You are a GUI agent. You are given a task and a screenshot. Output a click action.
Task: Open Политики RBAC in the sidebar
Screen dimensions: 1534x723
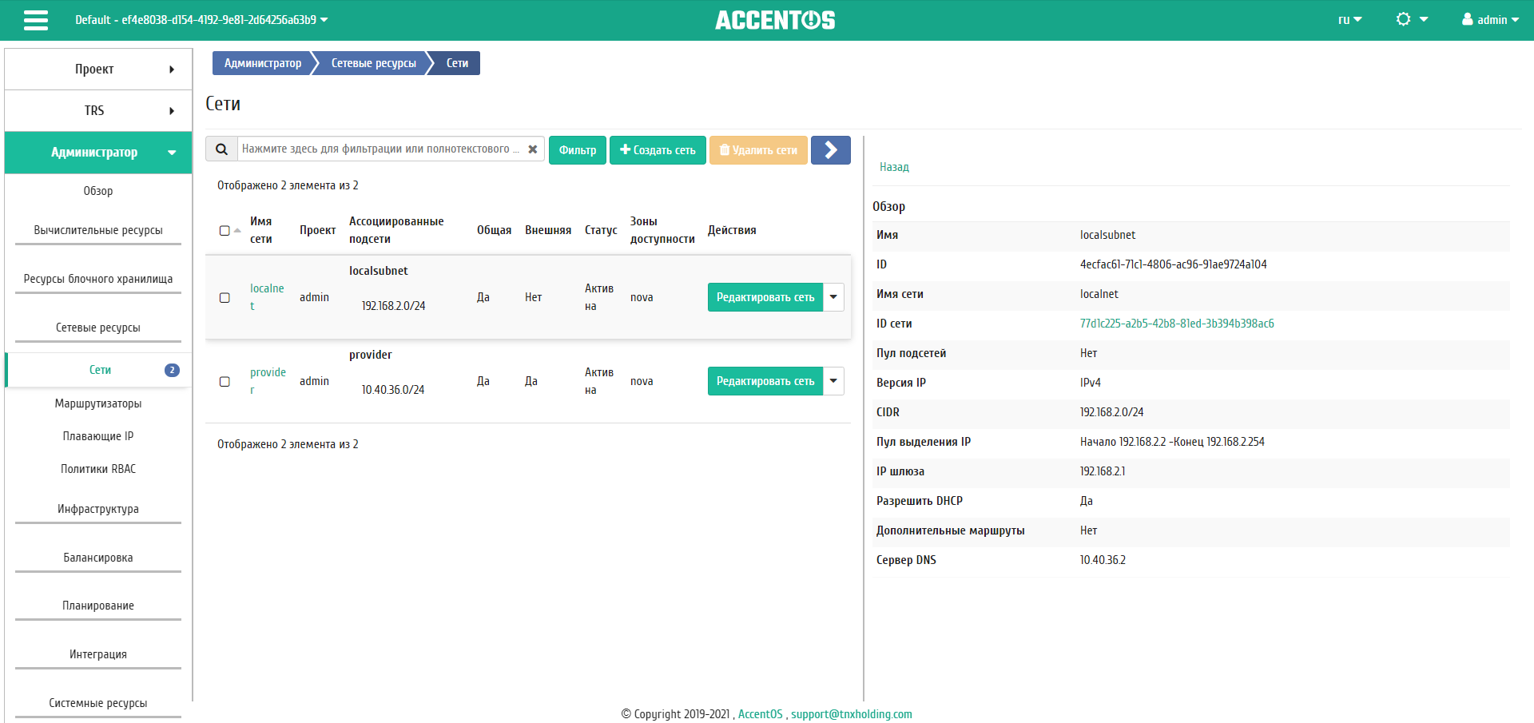tap(98, 469)
